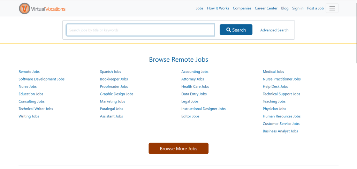The width and height of the screenshot is (357, 169).
Task: Click the blue Search button
Action: pos(236,30)
